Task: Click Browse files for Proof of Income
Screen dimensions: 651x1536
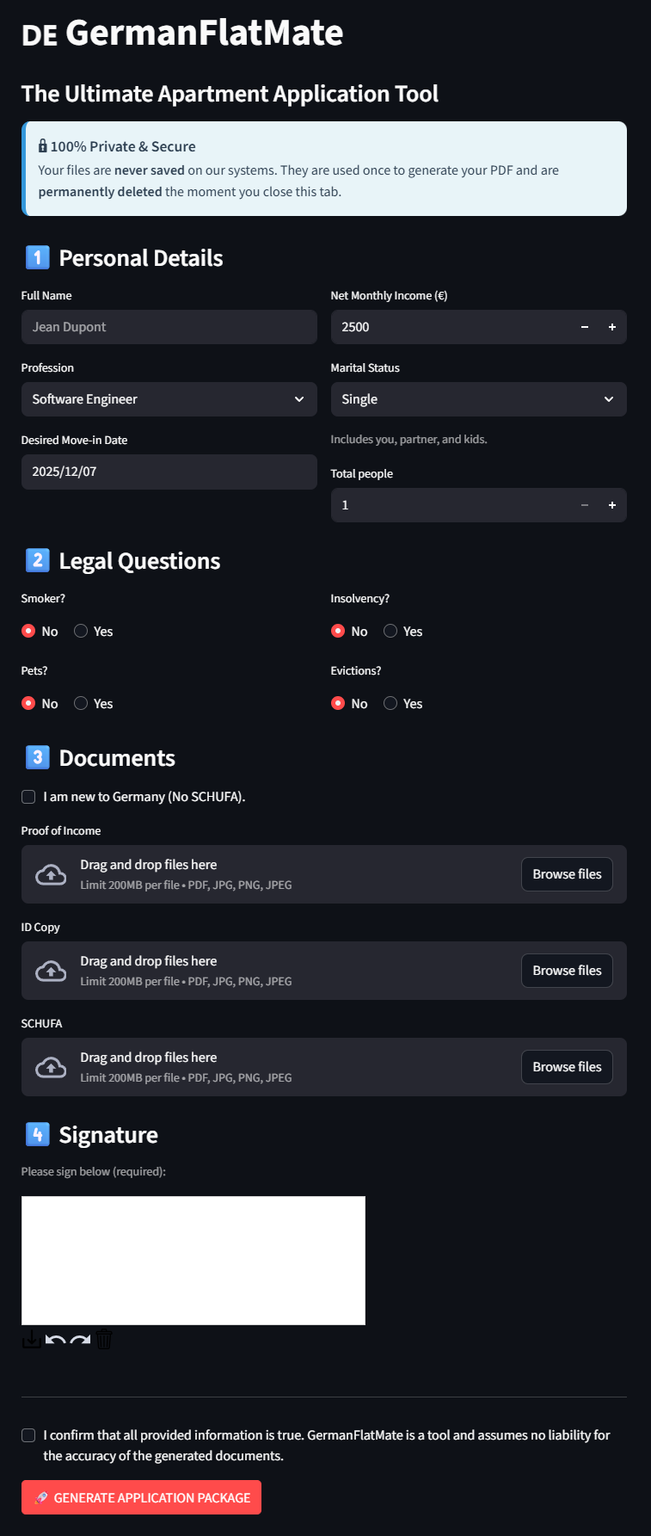Action: [x=567, y=874]
